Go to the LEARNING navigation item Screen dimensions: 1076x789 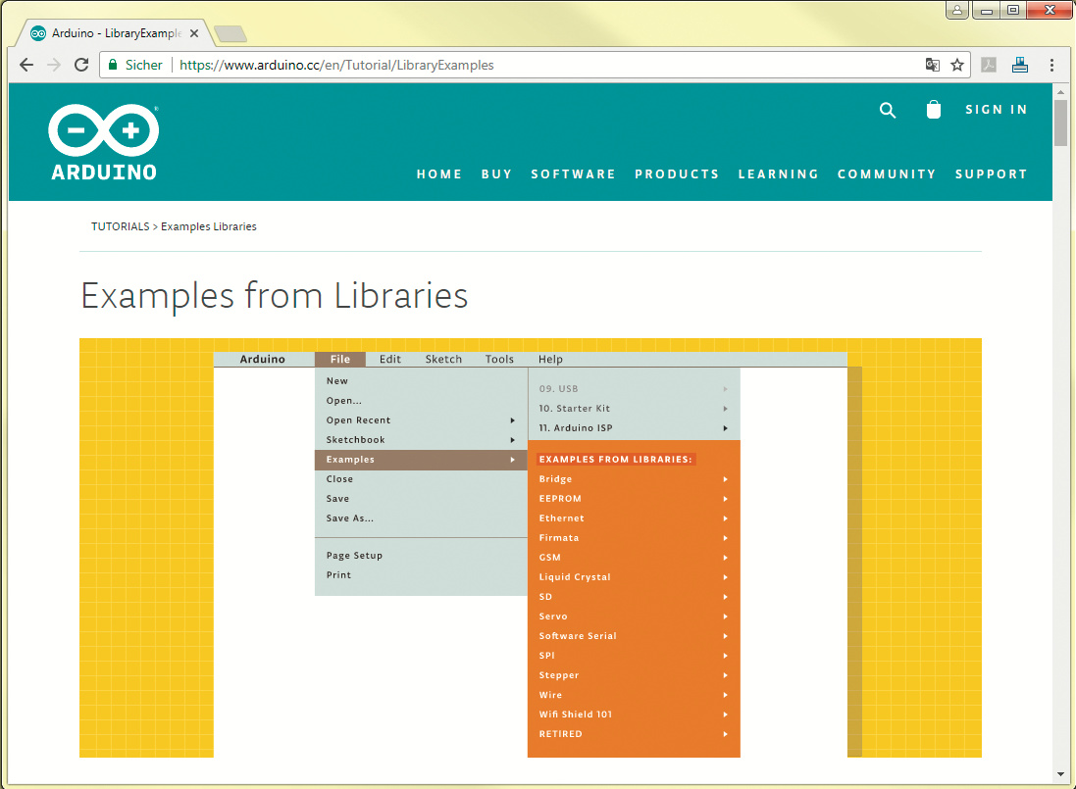[x=778, y=173]
